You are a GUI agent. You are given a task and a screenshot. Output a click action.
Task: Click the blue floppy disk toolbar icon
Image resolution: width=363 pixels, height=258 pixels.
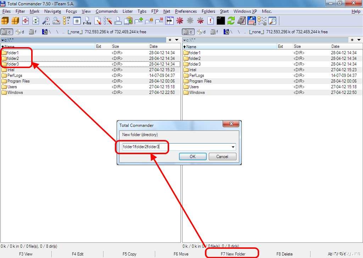tap(251, 21)
